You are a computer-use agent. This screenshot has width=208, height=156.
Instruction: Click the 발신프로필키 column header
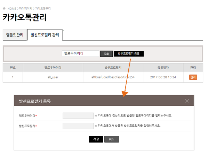click(113, 68)
